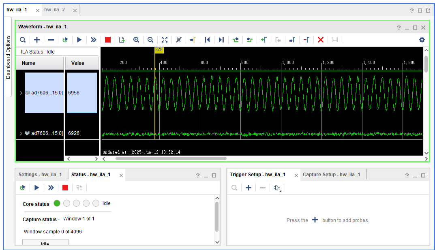
Task: Add a probe in Trigger Setup toolbar
Action: [249, 188]
